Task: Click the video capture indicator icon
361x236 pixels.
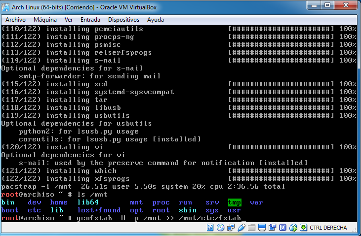Action: tap(271, 228)
